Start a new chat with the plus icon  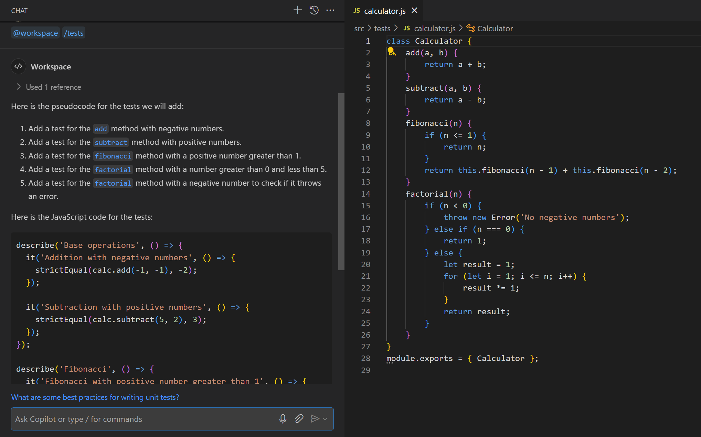click(x=297, y=10)
